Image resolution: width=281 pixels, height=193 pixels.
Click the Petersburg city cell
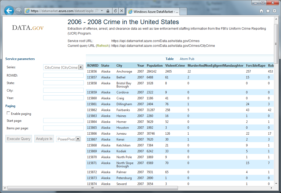124,178
